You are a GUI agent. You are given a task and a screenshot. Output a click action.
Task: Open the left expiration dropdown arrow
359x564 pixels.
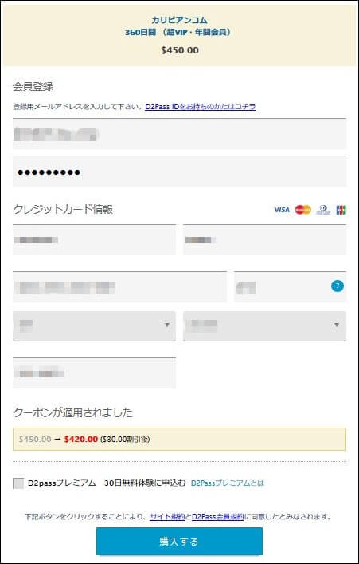pyautogui.click(x=166, y=325)
